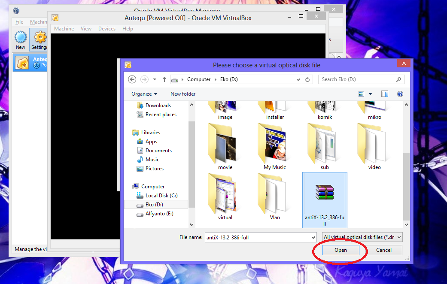Change view using the view icon

(x=361, y=94)
